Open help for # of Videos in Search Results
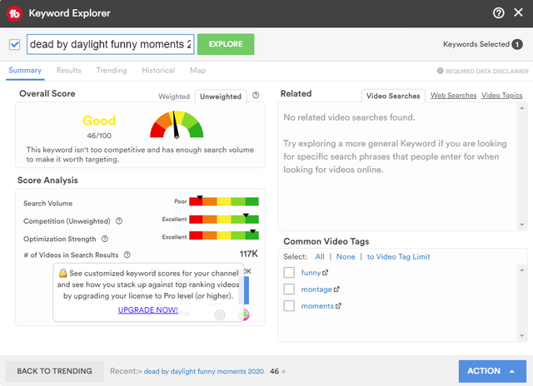This screenshot has width=533, height=386. tap(127, 255)
